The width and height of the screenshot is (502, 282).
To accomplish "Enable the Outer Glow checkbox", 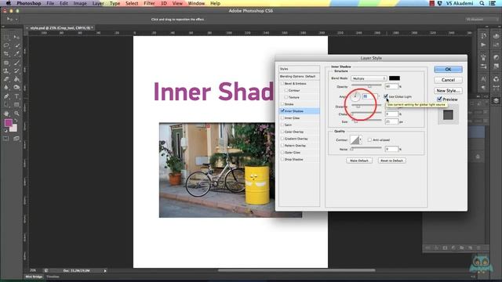I will (282, 152).
